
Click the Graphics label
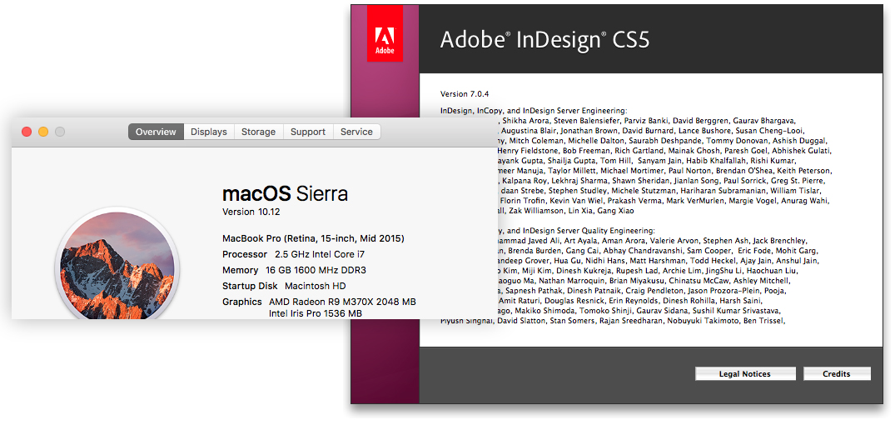242,302
